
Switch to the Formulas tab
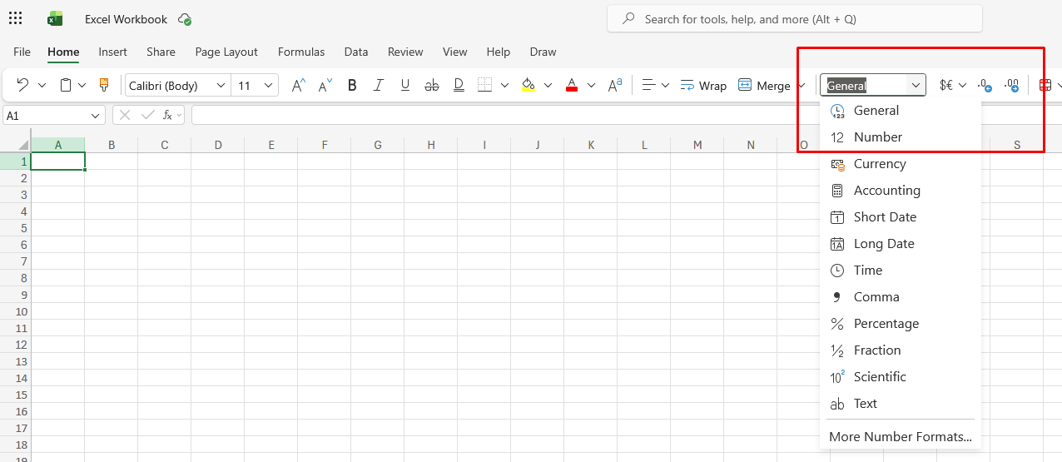click(301, 52)
